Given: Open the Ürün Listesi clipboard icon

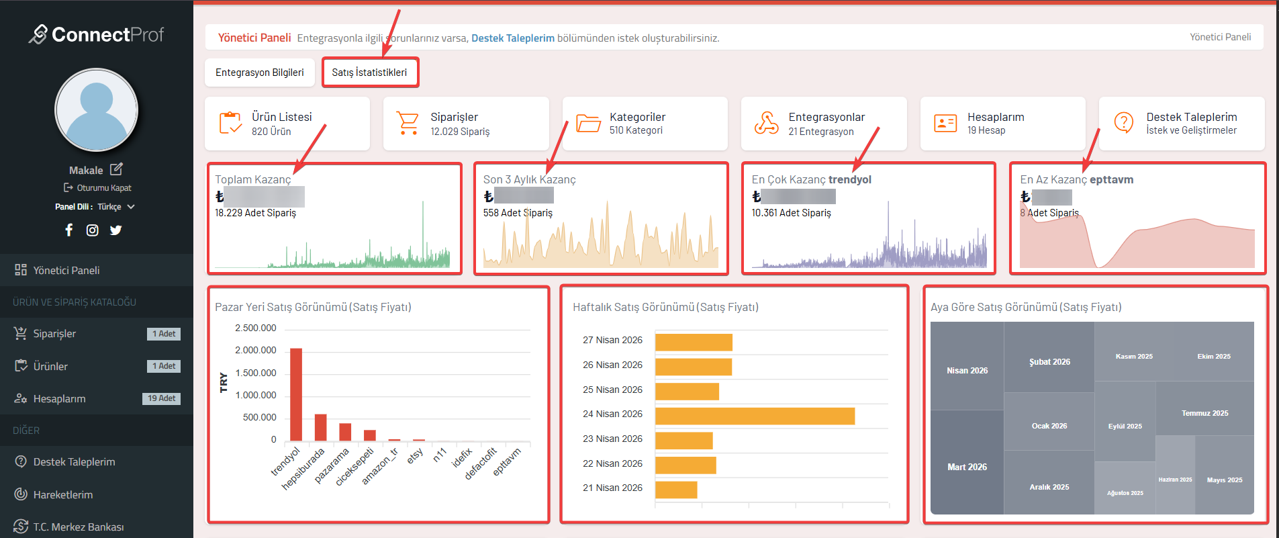Looking at the screenshot, I should click(230, 124).
